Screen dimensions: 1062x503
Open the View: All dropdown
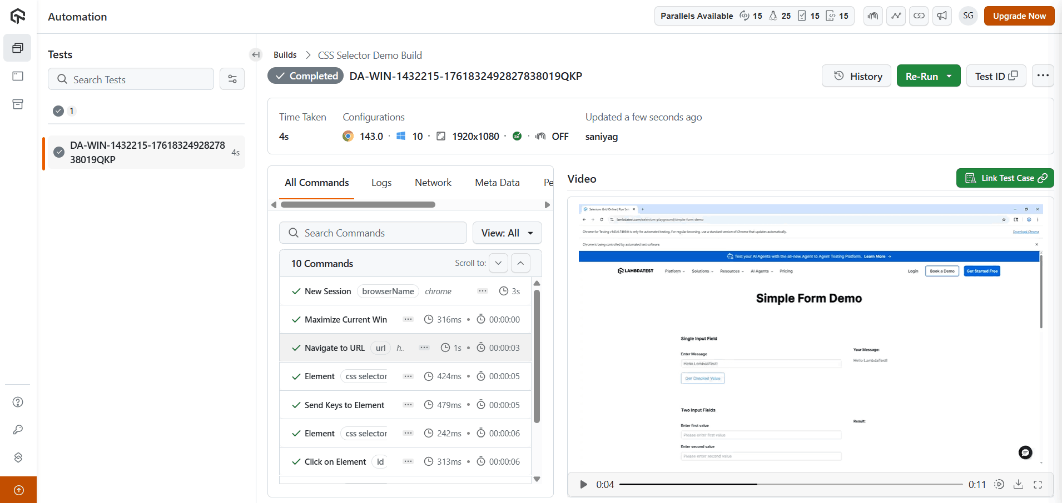[x=507, y=233]
